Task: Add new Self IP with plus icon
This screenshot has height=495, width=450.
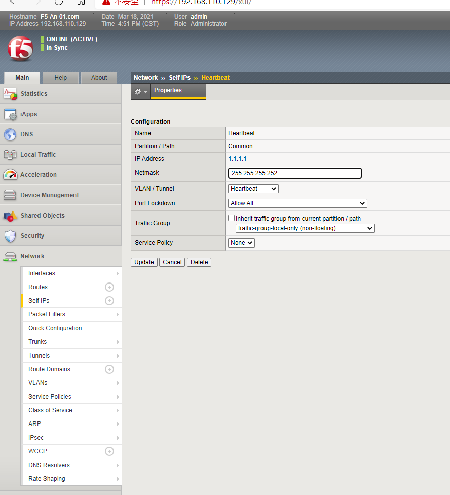Action: pos(109,301)
